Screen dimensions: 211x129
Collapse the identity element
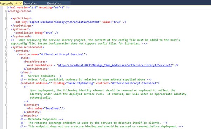click(6, 105)
